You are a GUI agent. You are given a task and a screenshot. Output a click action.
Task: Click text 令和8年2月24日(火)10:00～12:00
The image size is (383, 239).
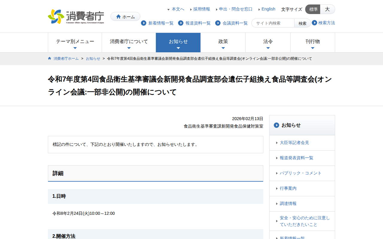click(x=83, y=213)
